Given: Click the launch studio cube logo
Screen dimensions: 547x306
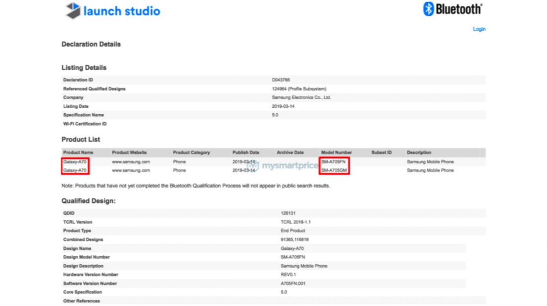Looking at the screenshot, I should [x=73, y=10].
